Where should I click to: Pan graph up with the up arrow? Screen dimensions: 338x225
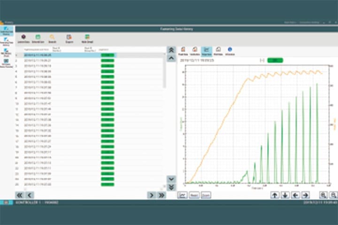coord(275,195)
